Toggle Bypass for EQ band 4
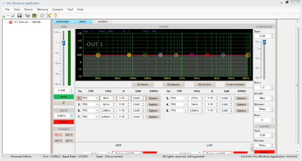Screen dimensions: 302x161 click(241, 105)
